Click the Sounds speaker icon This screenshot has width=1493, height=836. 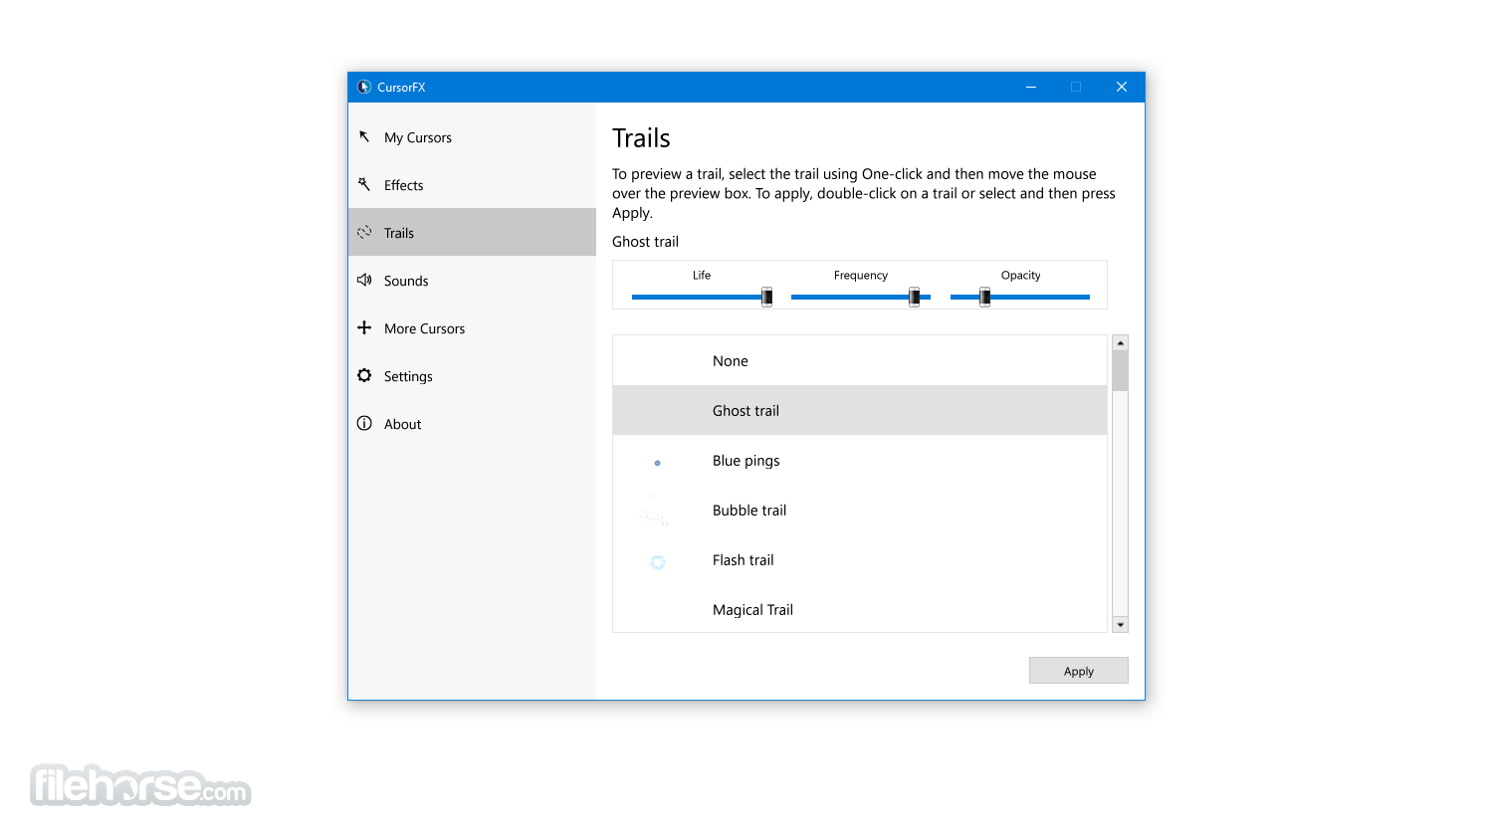(364, 280)
